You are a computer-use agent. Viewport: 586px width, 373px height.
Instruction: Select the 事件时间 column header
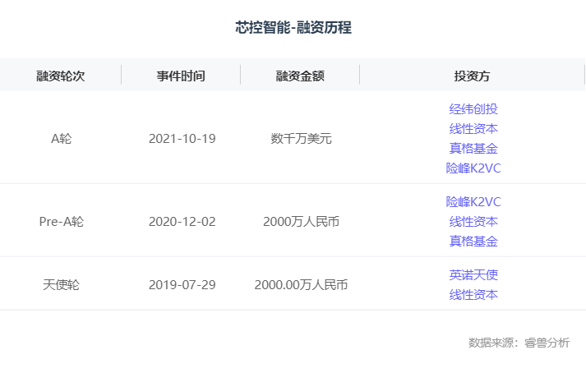pyautogui.click(x=181, y=76)
